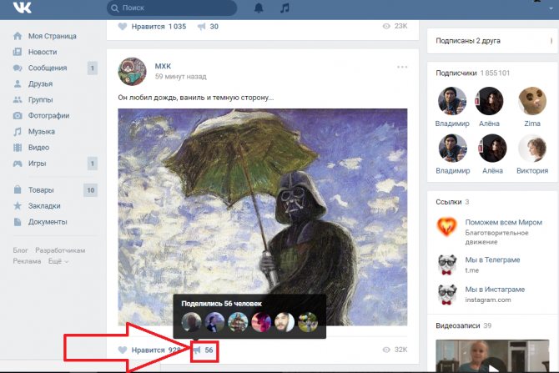
Task: Click the bag icon beside Товары
Action: 18,189
